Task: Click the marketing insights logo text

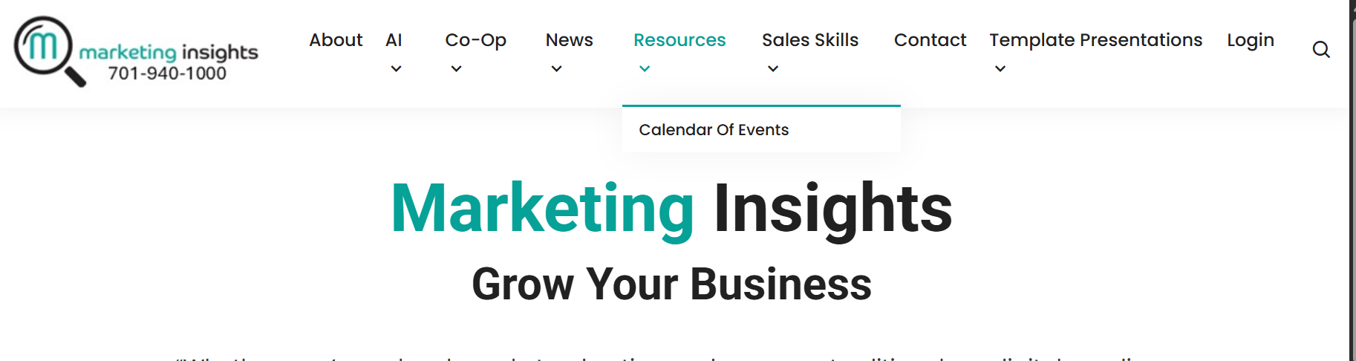Action: pos(169,52)
